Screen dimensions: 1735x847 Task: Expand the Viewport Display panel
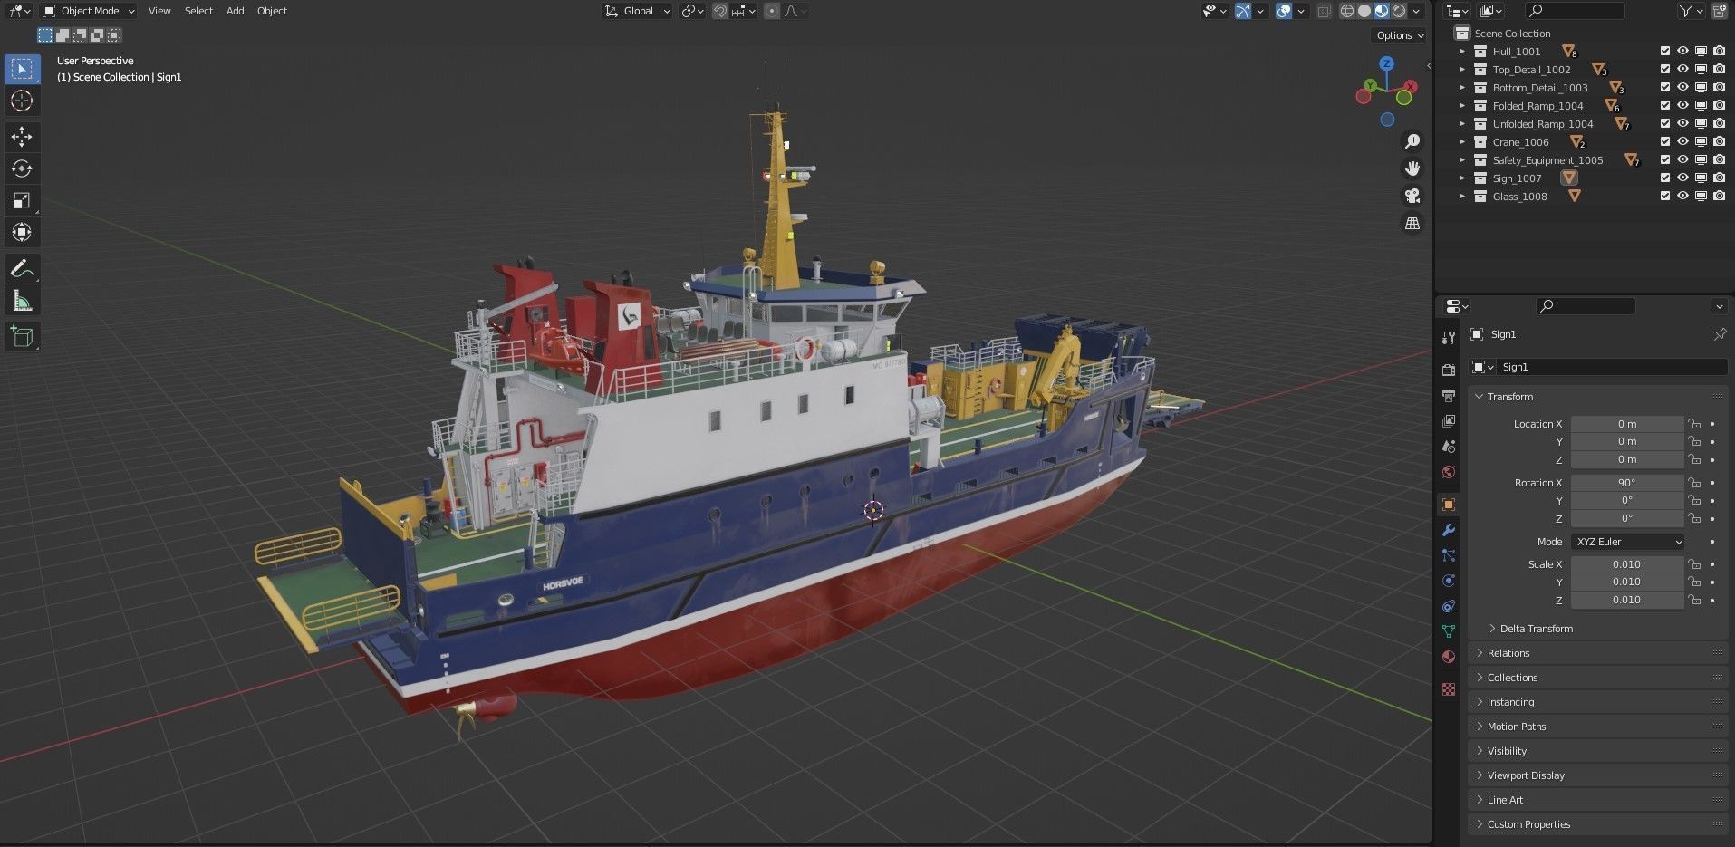(1597, 775)
